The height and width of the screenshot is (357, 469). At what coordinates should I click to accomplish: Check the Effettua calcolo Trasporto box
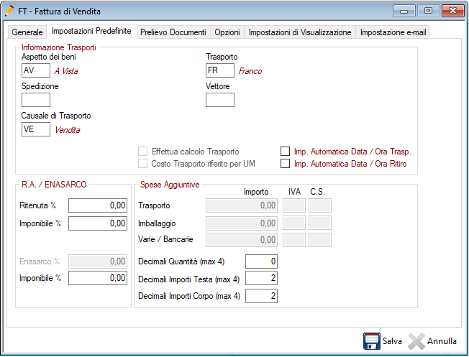[x=142, y=152]
